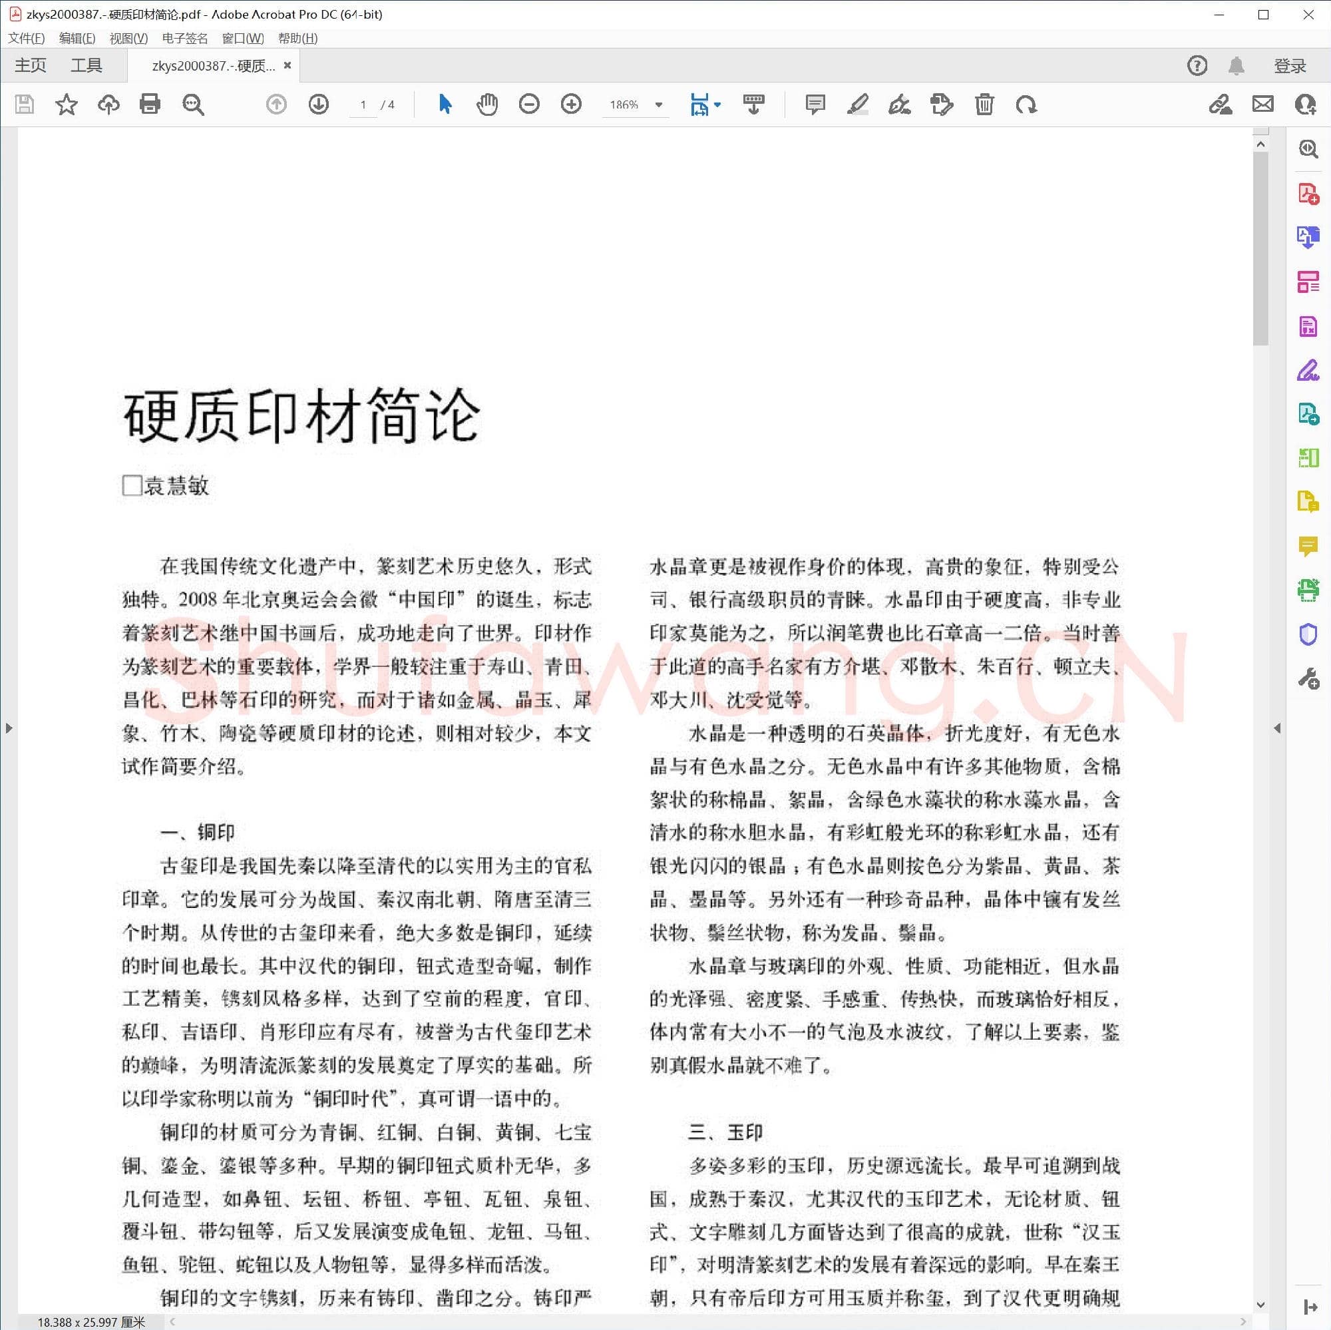Open the zoom level 186% dropdown
Image resolution: width=1331 pixels, height=1330 pixels.
click(x=658, y=105)
